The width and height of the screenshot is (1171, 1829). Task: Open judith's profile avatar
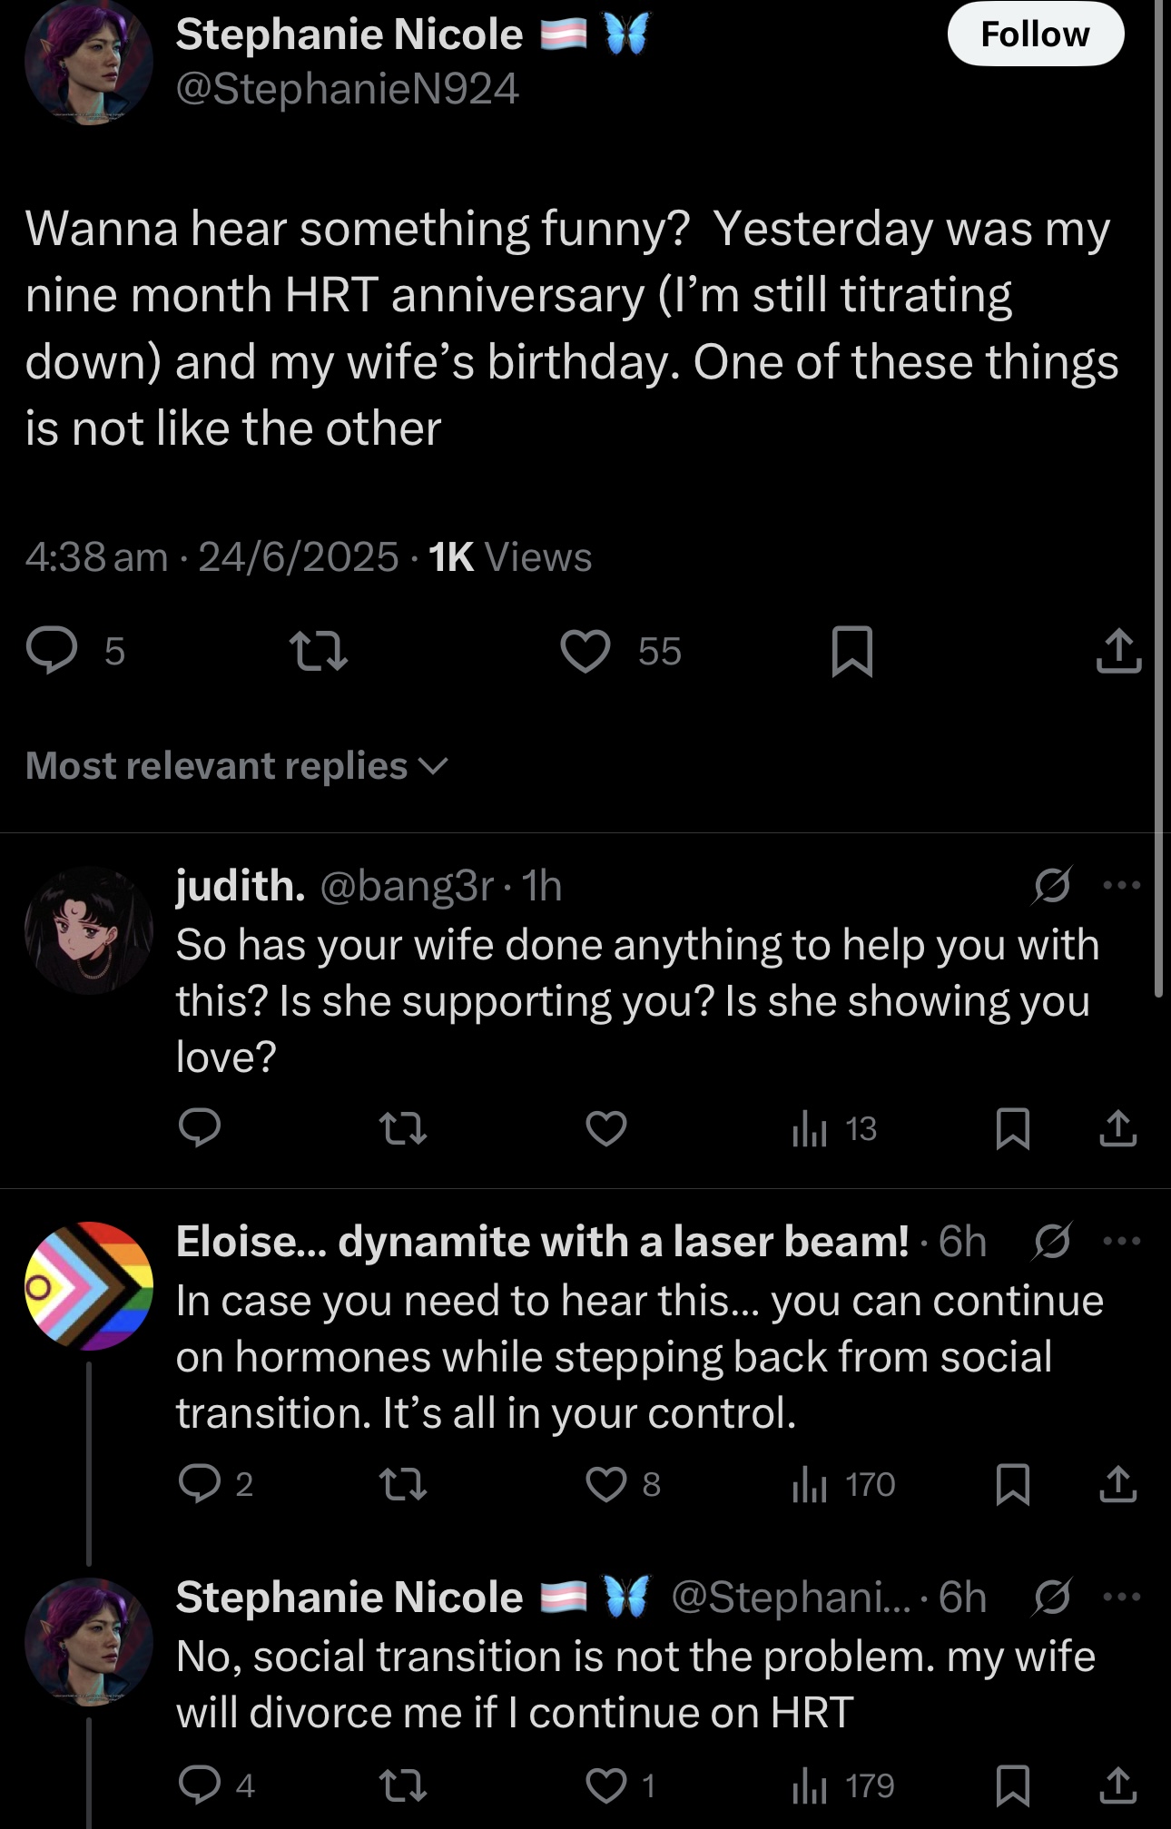tap(89, 929)
